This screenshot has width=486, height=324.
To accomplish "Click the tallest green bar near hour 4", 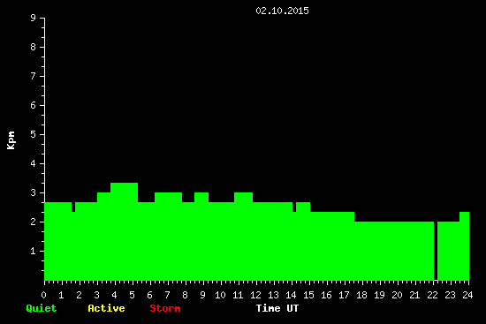I will (x=124, y=231).
